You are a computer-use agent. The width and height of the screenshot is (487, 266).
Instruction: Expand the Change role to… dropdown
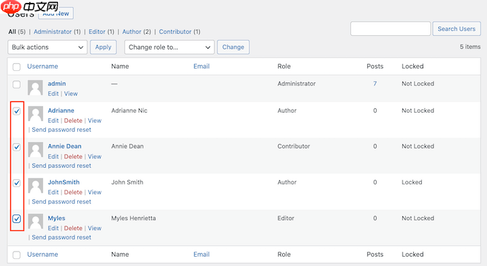(169, 47)
